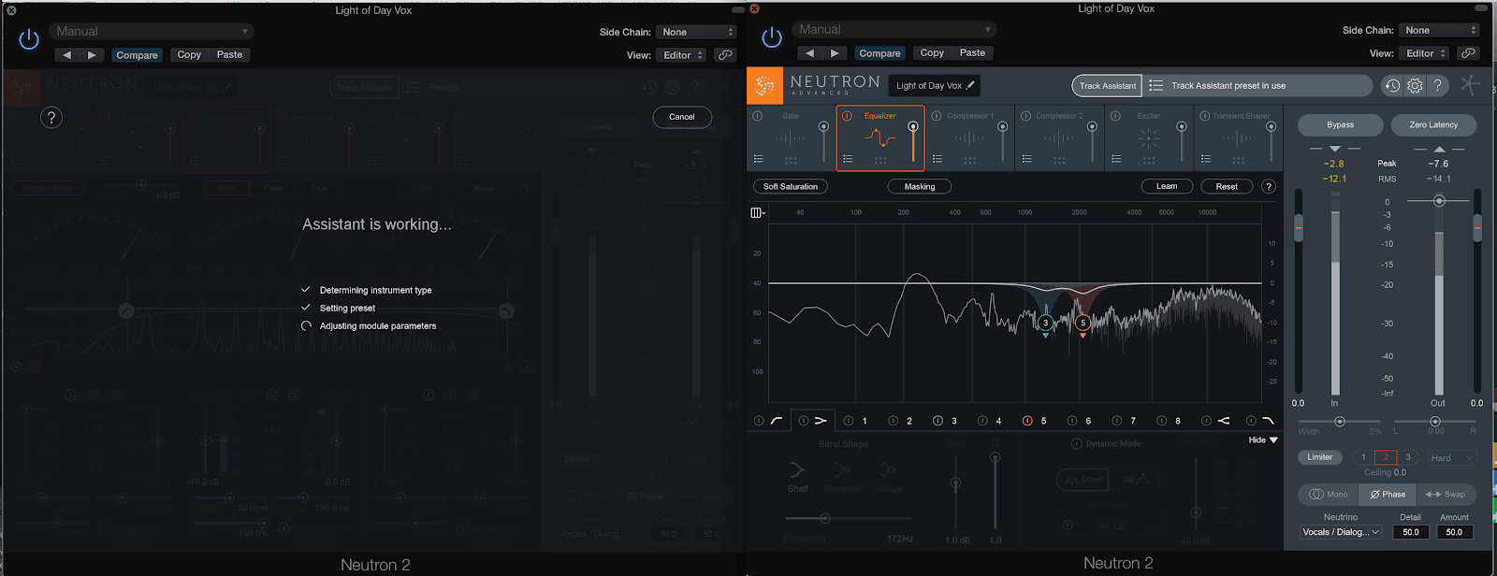Select EQ node 3 on the curve
Screen dimensions: 1497x576
click(1046, 324)
